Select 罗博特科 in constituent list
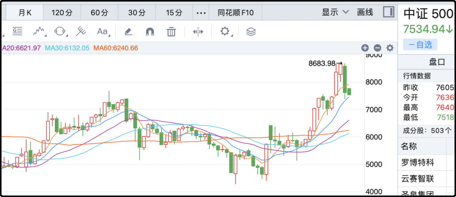 coord(418,162)
